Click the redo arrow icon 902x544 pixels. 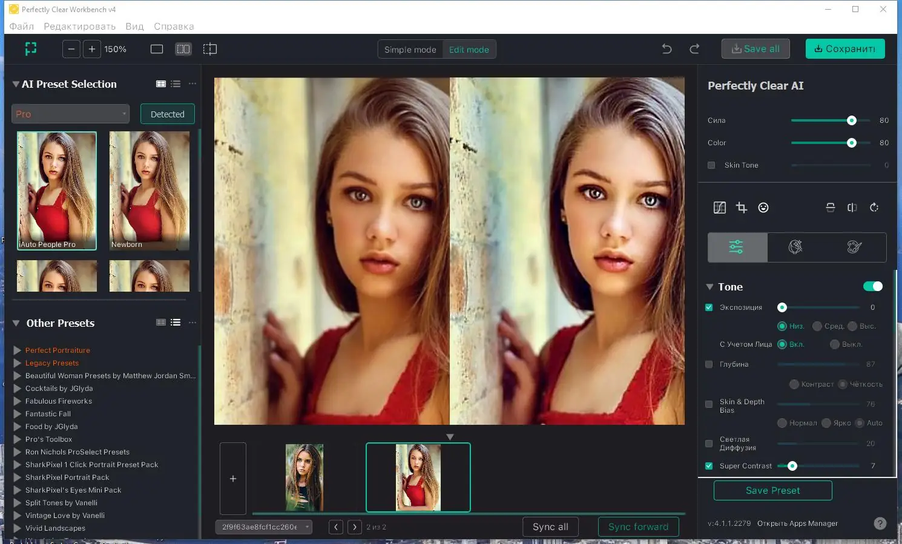(x=694, y=49)
